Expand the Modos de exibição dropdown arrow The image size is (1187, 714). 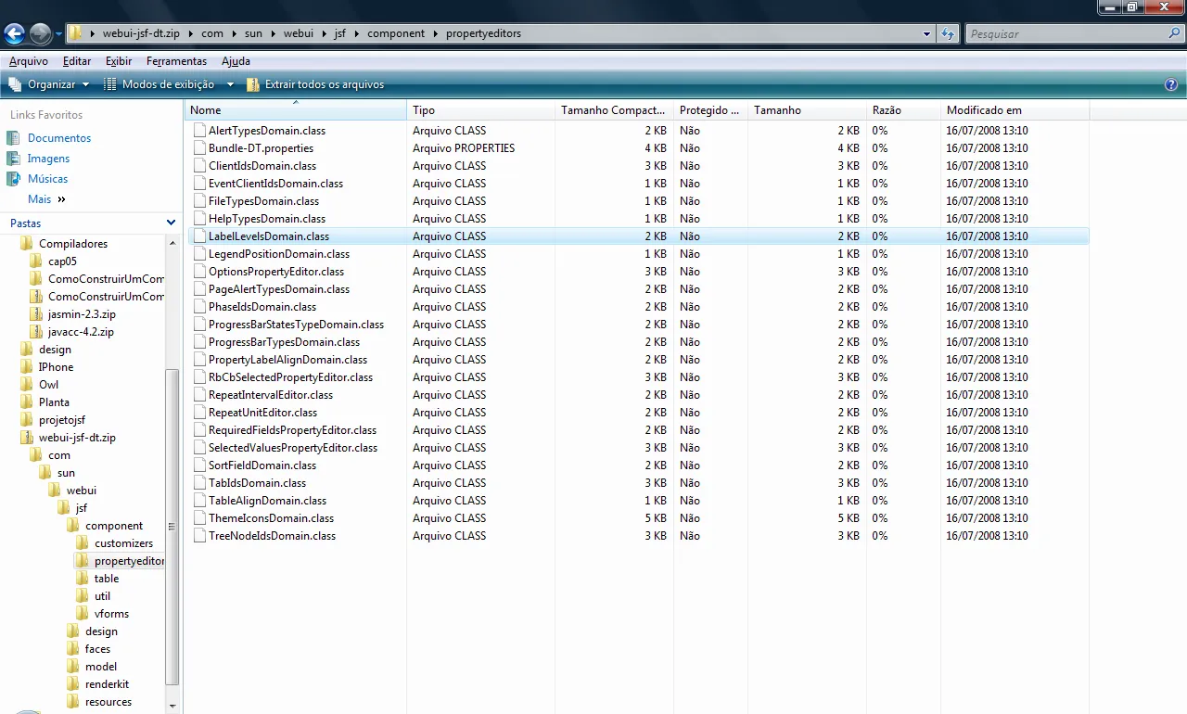pos(231,84)
